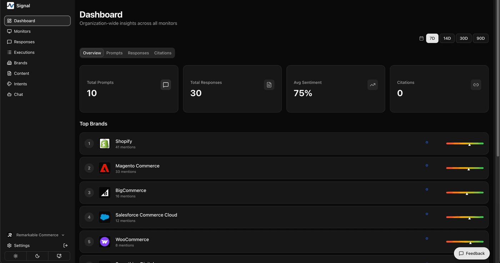Viewport: 500px width, 263px height.
Task: Open Dashboard in the sidebar
Action: [x=37, y=21]
